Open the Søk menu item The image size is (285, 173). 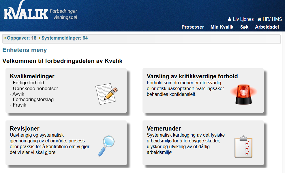(244, 27)
